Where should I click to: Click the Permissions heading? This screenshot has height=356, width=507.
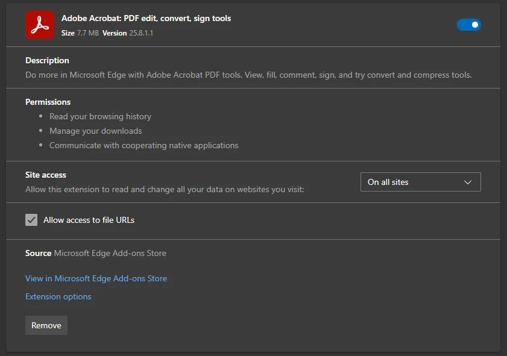48,102
